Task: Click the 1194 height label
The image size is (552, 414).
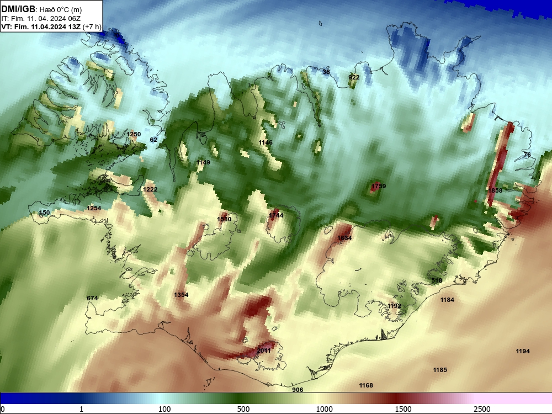Action: pos(523,351)
